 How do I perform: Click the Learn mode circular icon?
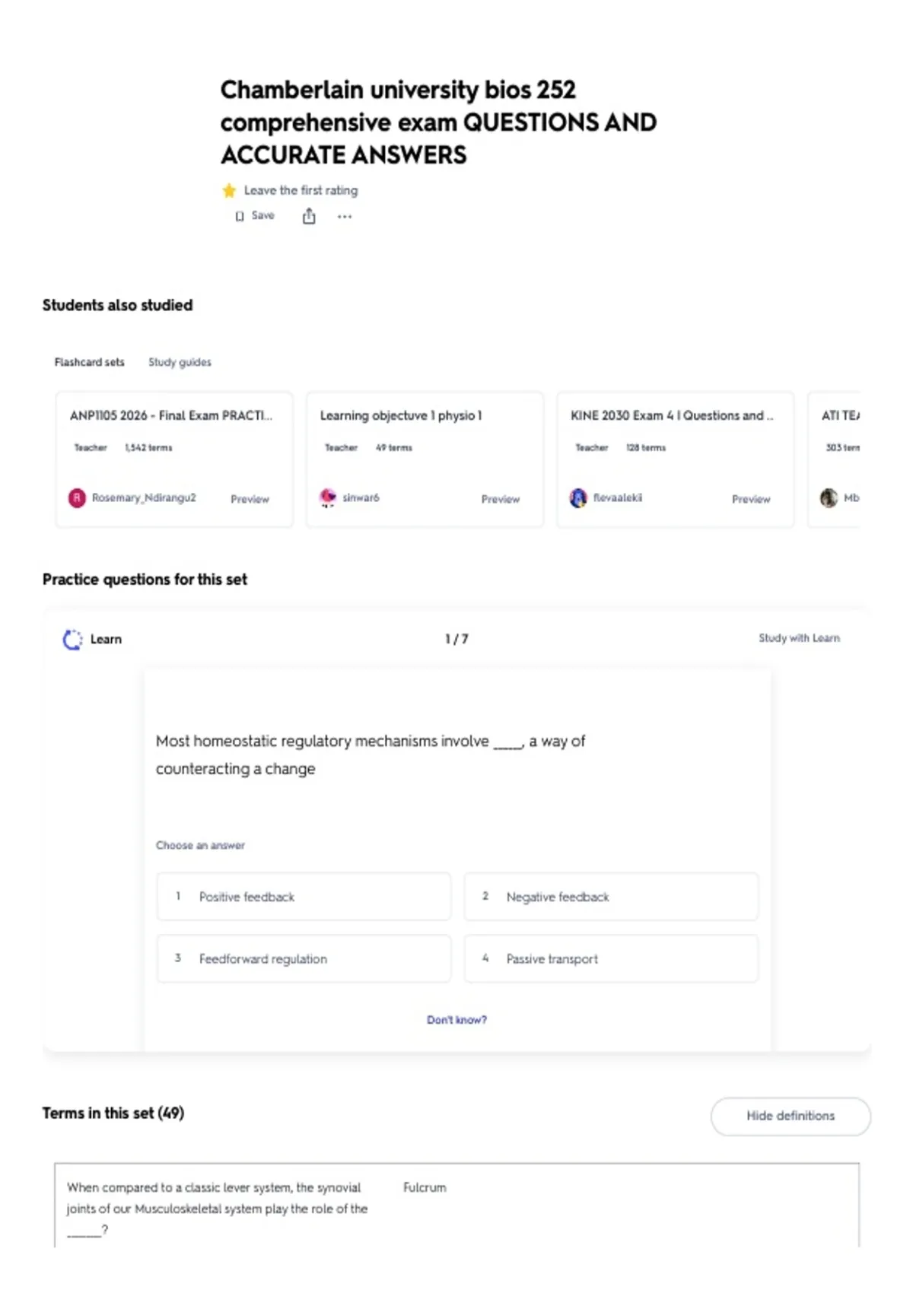point(72,640)
